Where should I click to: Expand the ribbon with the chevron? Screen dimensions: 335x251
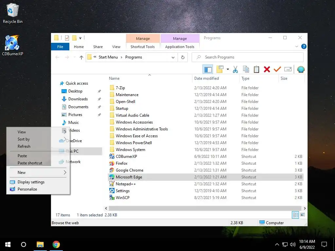click(x=296, y=46)
